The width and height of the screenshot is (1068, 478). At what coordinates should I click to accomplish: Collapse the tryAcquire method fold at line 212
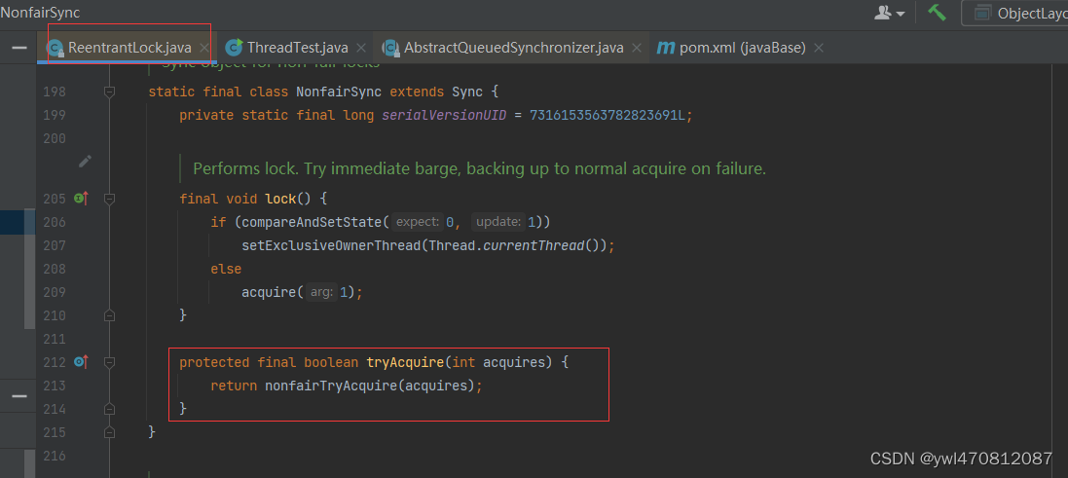tap(109, 362)
